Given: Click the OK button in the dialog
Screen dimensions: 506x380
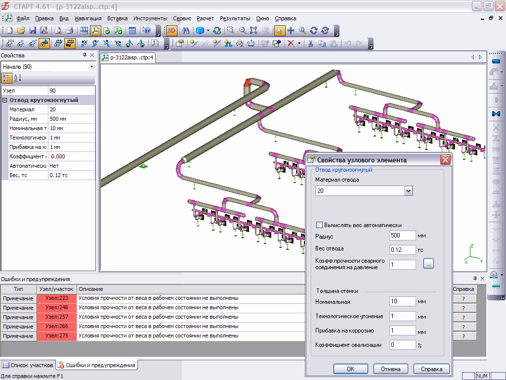Looking at the screenshot, I should pos(350,369).
